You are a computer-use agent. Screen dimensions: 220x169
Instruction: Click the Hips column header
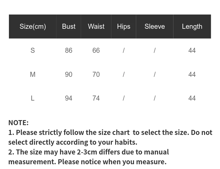click(124, 27)
